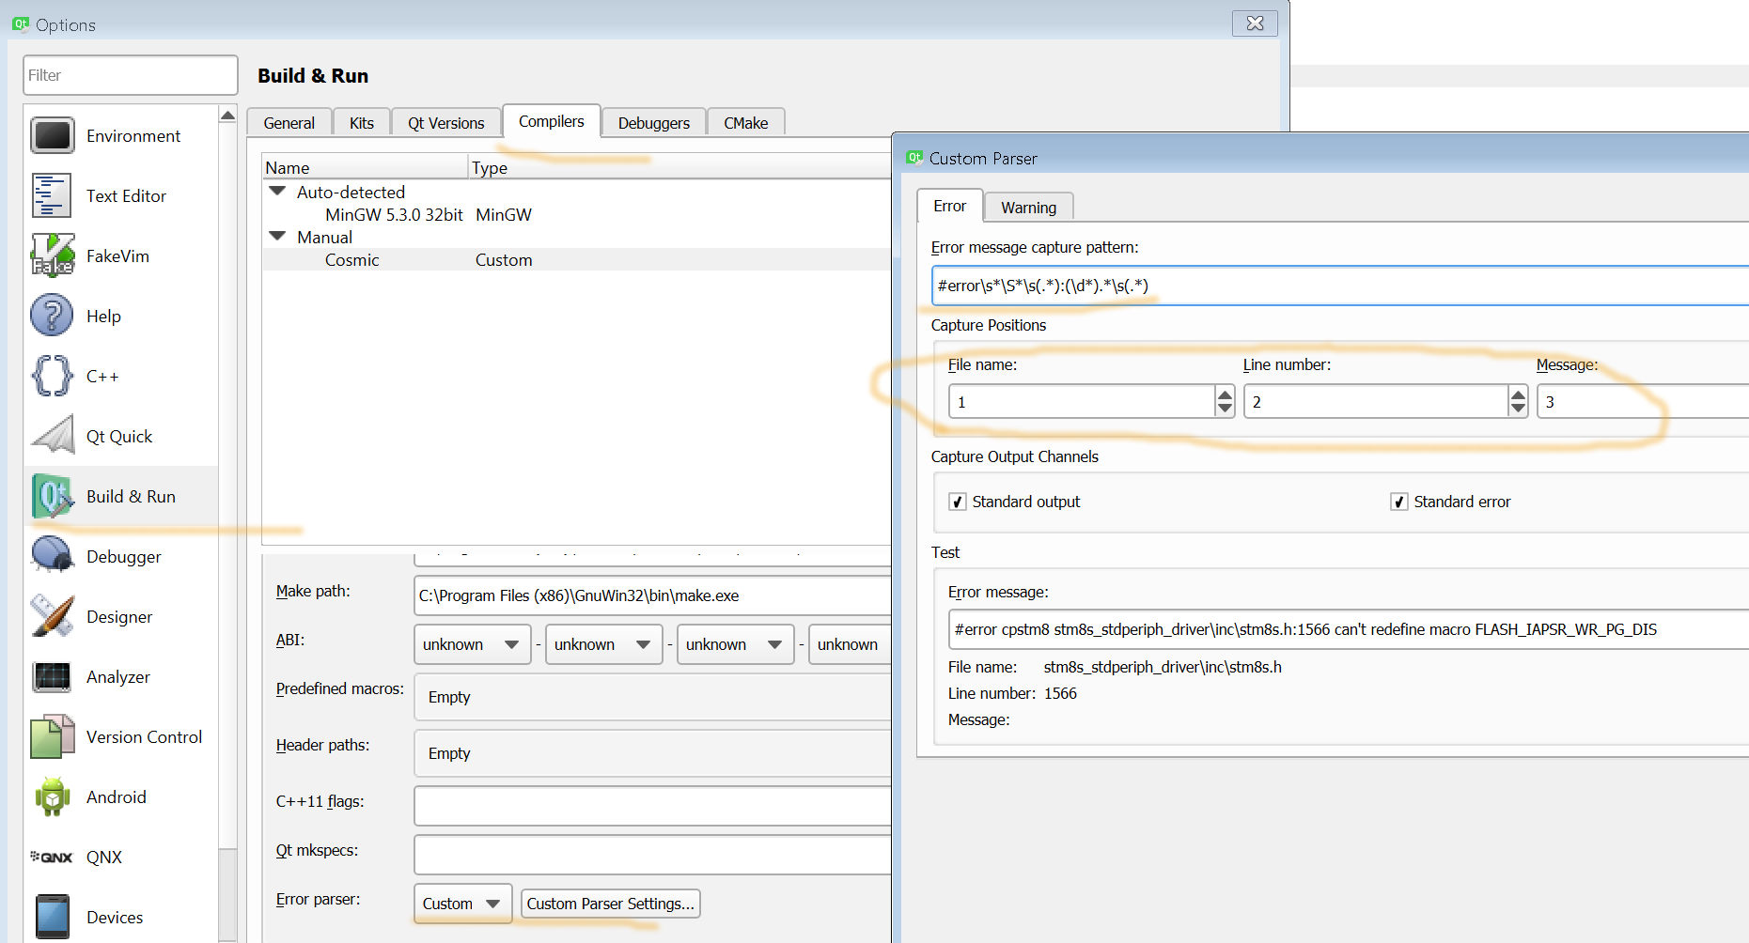Toggle the Standard error checkbox
The height and width of the screenshot is (943, 1749).
tap(1399, 502)
